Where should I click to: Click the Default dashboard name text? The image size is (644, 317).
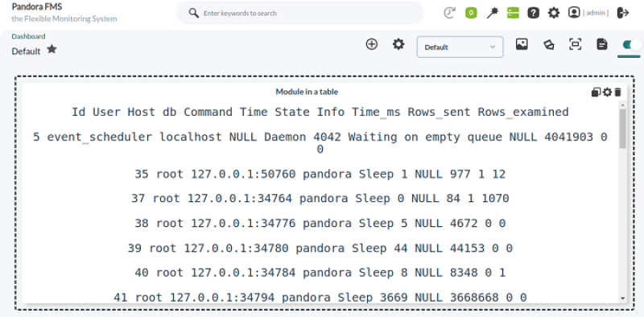26,51
